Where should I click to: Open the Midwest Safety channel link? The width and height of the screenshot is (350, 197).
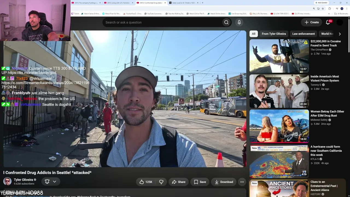[x=319, y=120]
